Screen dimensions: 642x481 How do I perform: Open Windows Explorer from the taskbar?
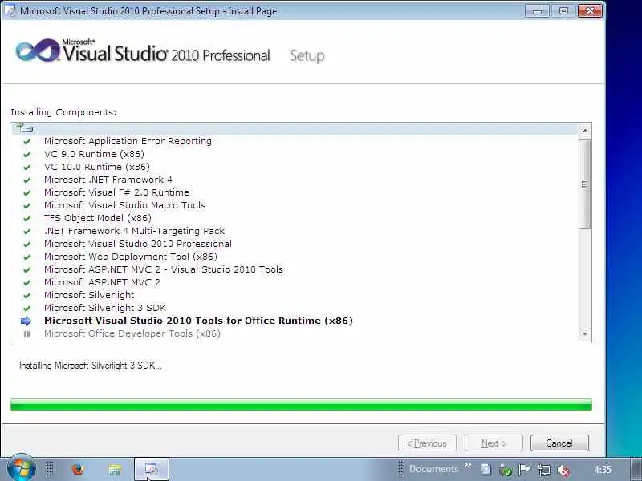[x=115, y=470]
